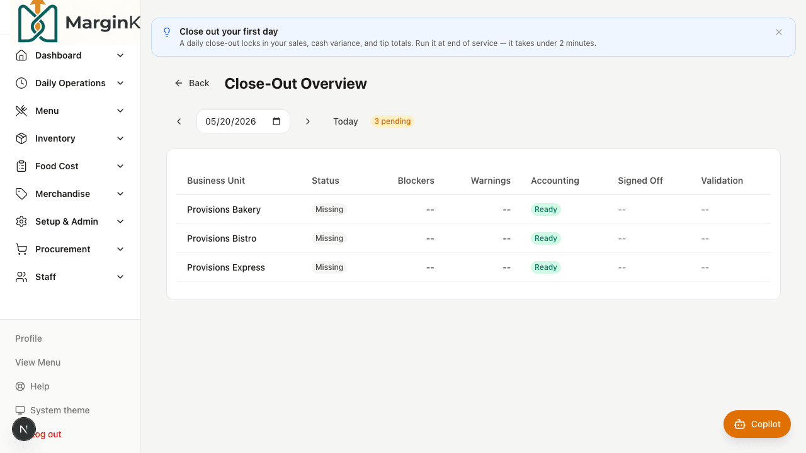Expand the Setup & Admin chevron
This screenshot has width=806, height=453.
(x=120, y=221)
